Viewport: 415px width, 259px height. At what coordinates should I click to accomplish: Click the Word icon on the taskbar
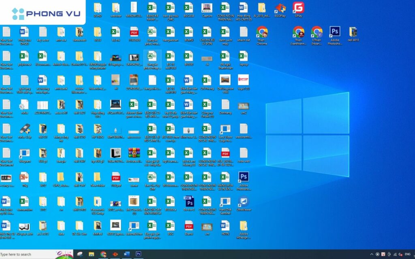pos(126,254)
